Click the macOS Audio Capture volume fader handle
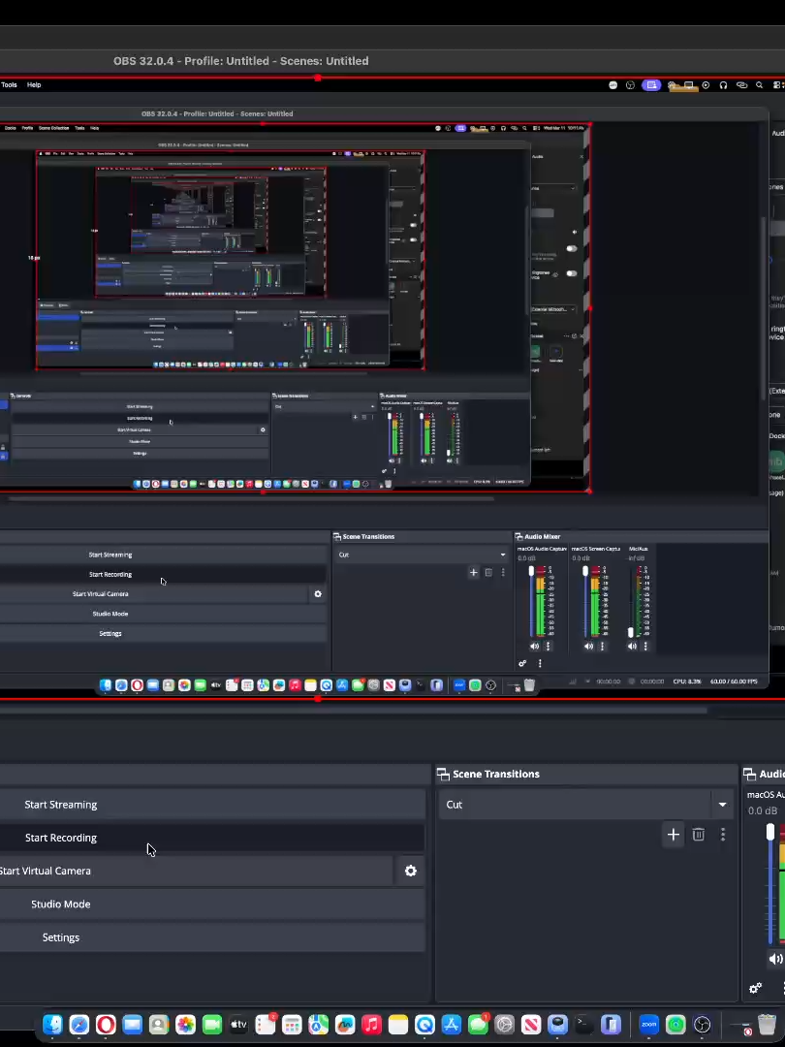This screenshot has width=785, height=1047. tap(770, 832)
